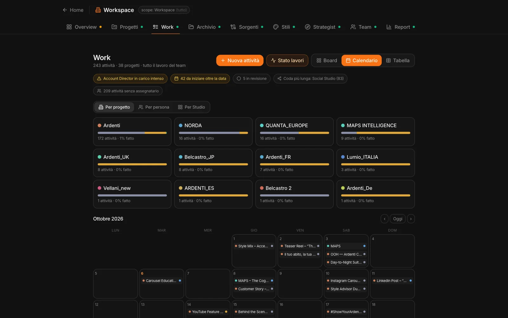The width and height of the screenshot is (508, 318).
Task: Group by Per Studio
Action: (x=191, y=107)
